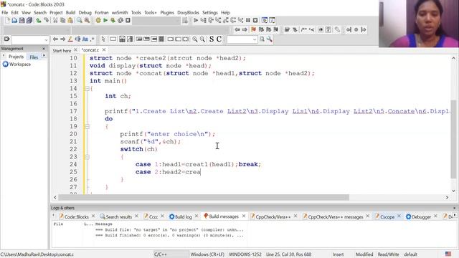Click the jump back arrow in the browse toolbar
Screen dimensions: 459x258
tap(237, 29)
